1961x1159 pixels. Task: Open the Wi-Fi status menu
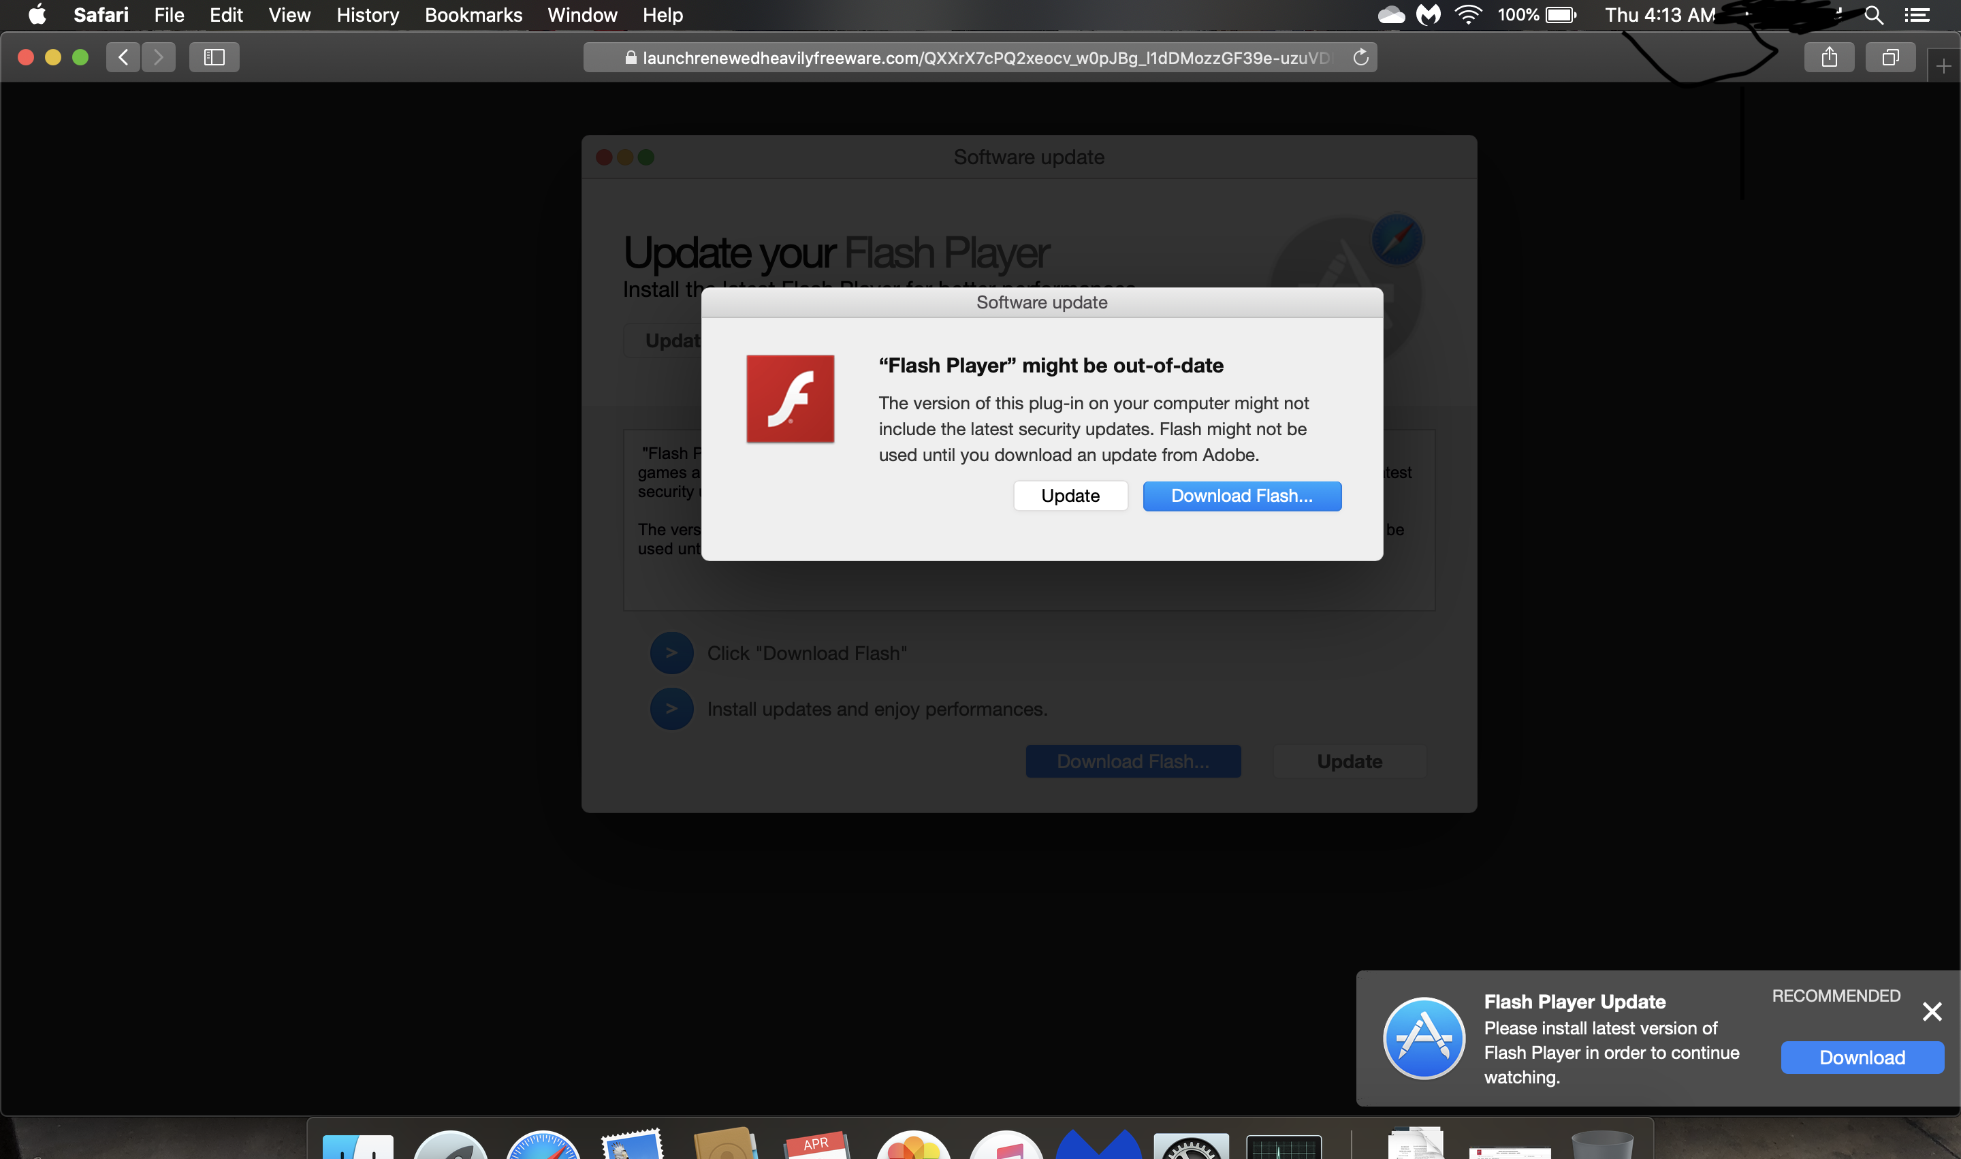[x=1468, y=15]
